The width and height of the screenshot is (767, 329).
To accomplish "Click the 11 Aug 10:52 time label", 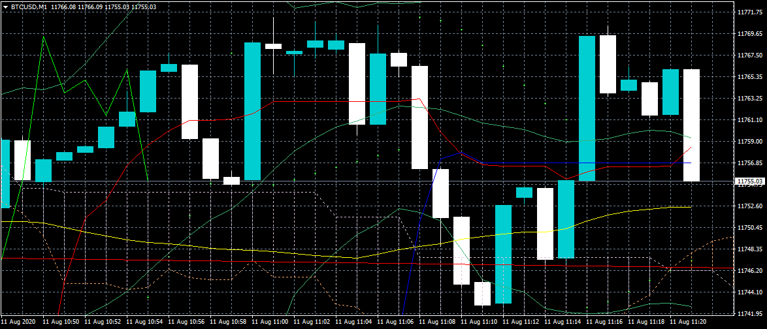I will (x=103, y=322).
